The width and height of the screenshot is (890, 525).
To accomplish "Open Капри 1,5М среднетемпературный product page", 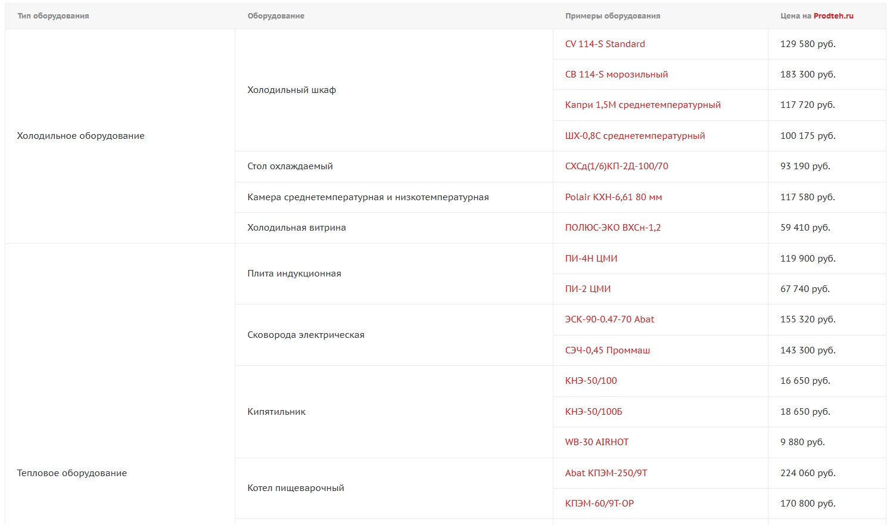I will [x=642, y=105].
